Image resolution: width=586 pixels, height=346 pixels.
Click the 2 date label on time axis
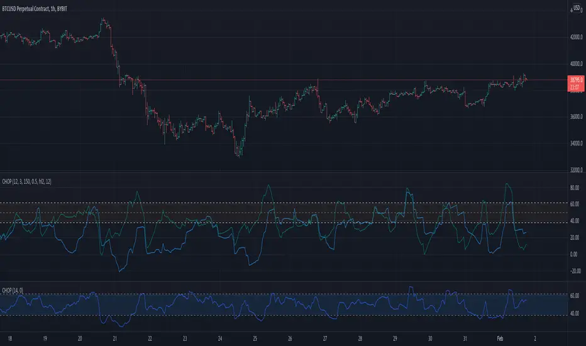(x=535, y=338)
